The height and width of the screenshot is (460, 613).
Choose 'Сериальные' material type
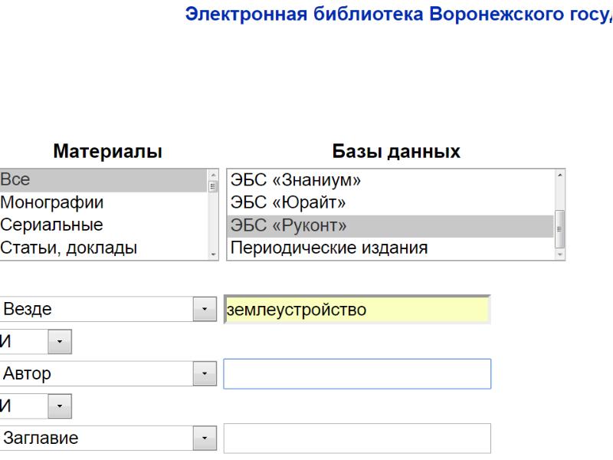coord(100,225)
